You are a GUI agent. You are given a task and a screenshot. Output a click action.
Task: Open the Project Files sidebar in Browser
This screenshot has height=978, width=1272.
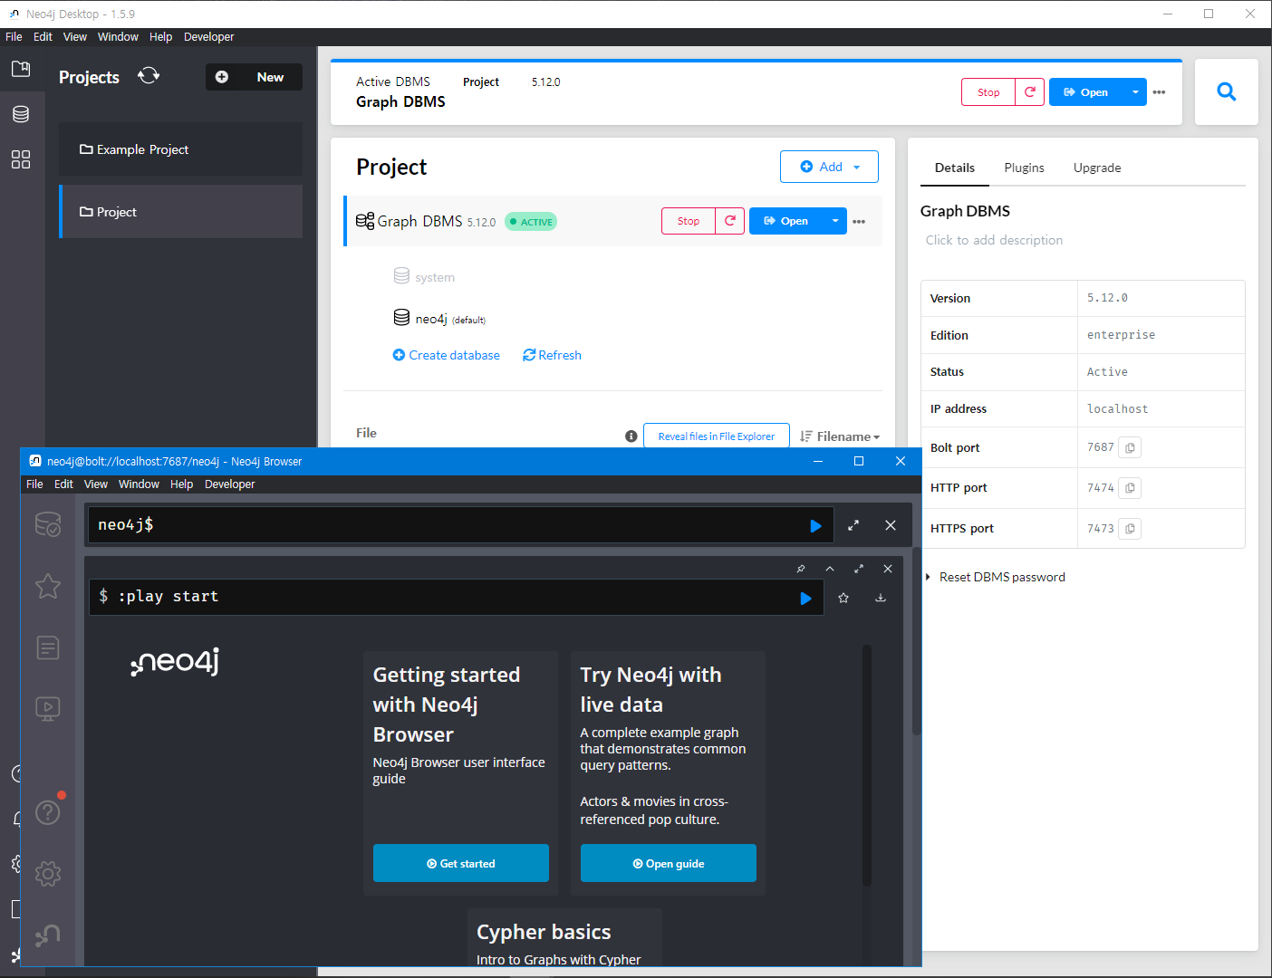coord(48,647)
